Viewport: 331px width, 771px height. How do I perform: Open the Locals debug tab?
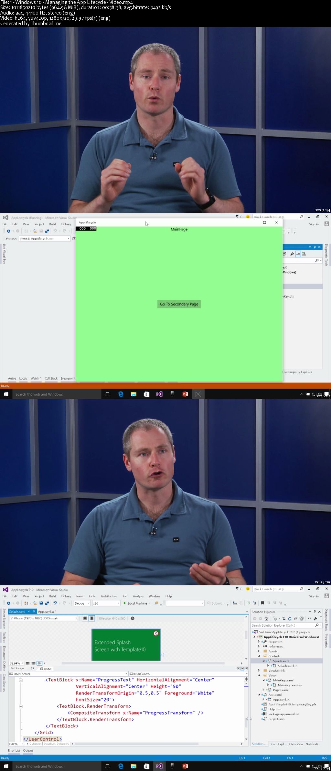[23, 378]
